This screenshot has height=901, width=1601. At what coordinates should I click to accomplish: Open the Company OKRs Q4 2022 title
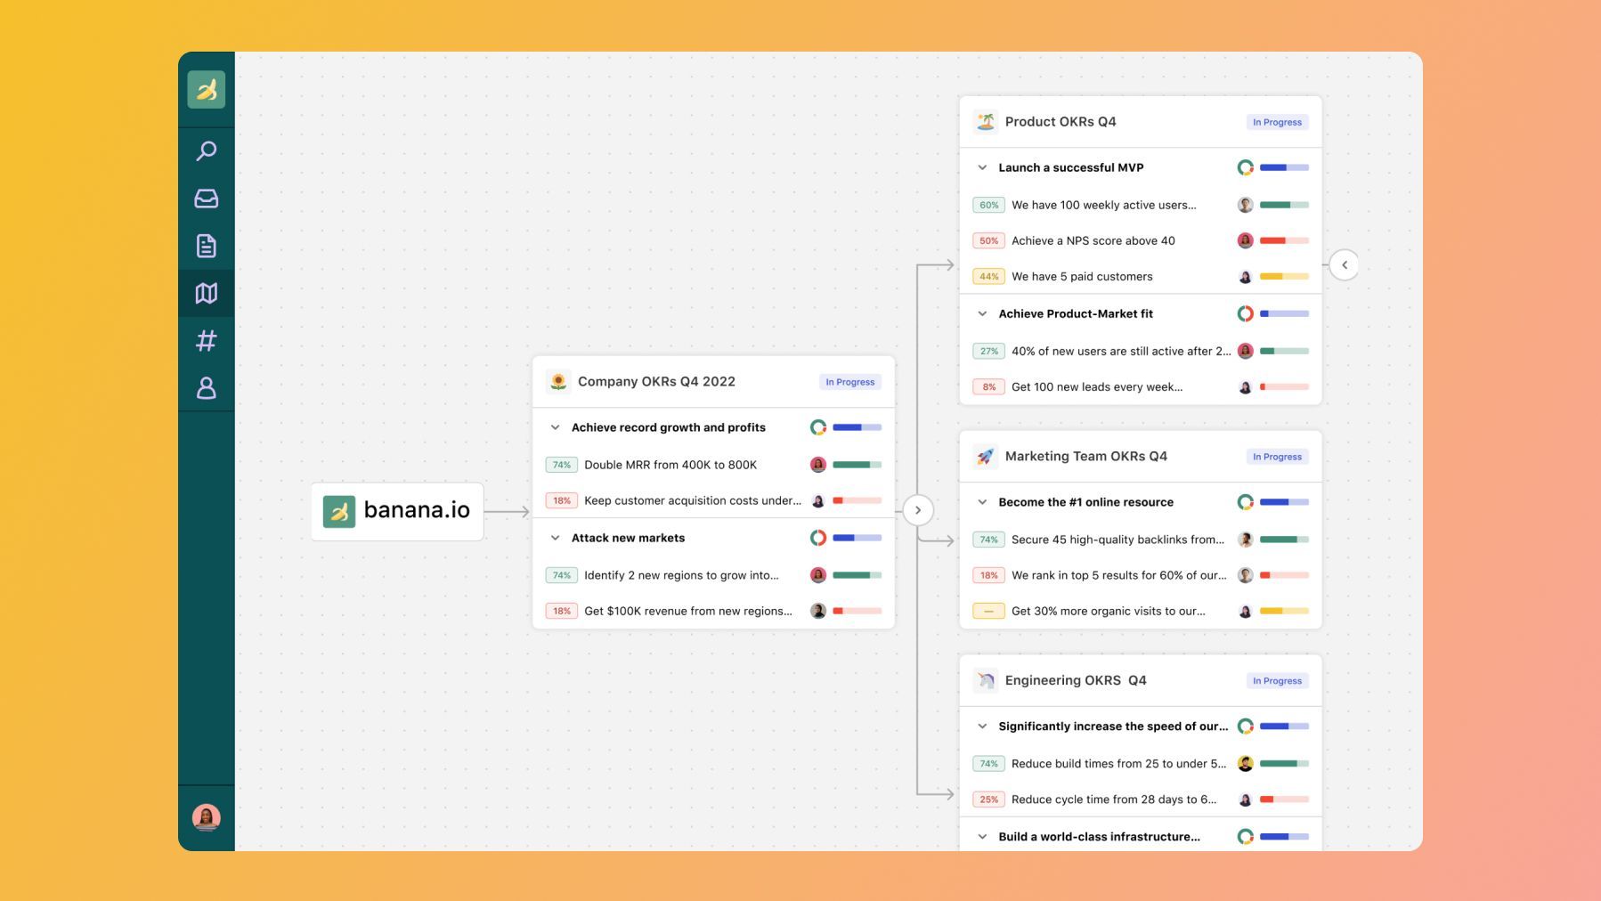coord(656,382)
